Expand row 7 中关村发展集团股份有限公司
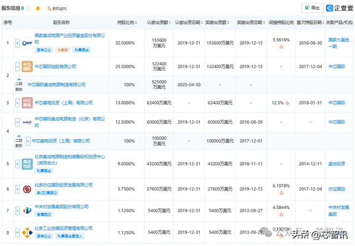 17,211
